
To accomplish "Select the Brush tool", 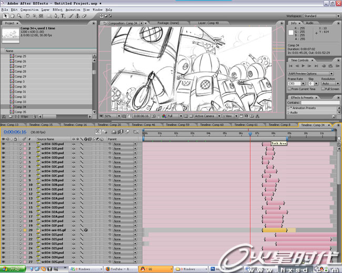I will click(71, 16).
